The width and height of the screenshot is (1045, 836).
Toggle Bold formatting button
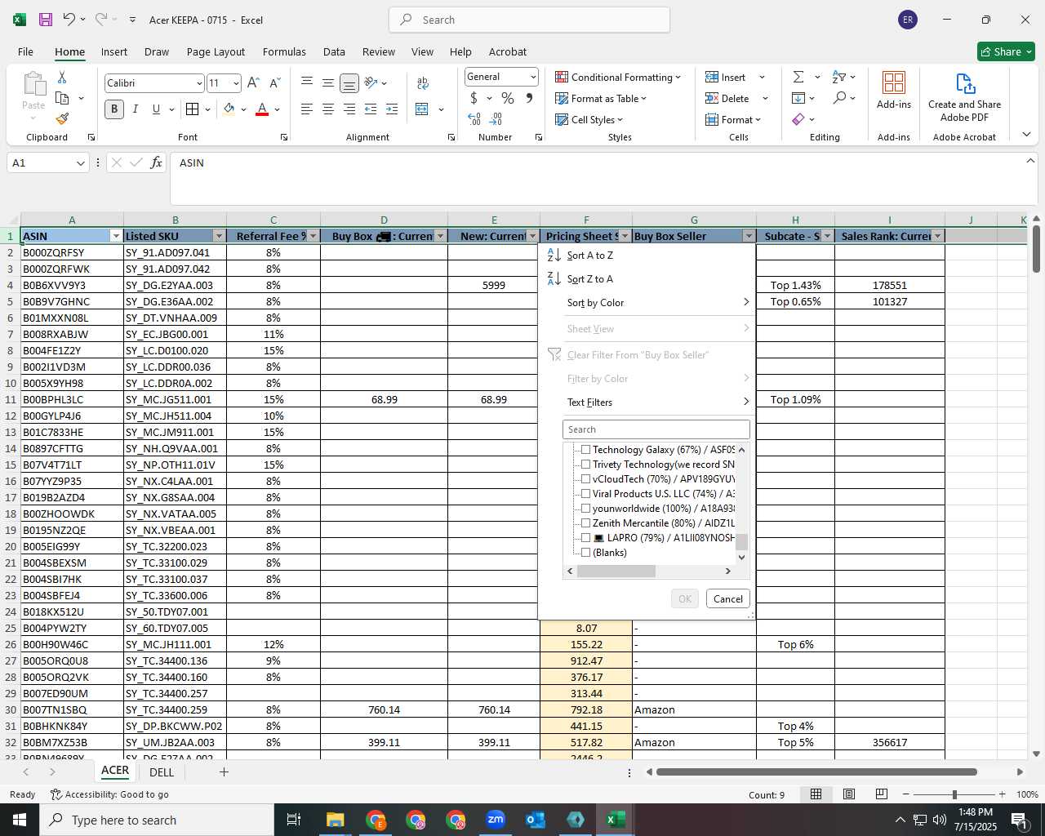(x=114, y=109)
